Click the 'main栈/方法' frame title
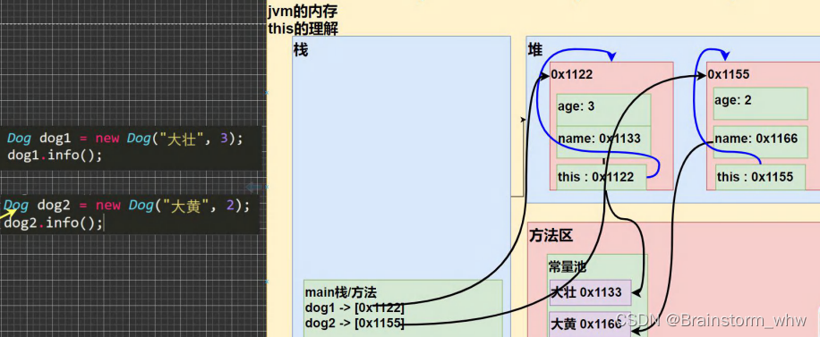Image resolution: width=820 pixels, height=337 pixels. (x=341, y=292)
